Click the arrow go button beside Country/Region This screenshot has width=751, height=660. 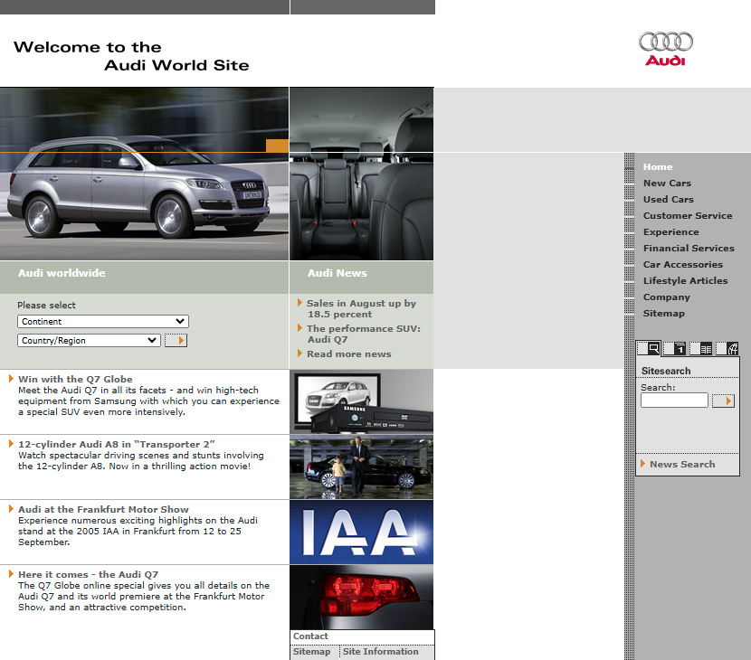click(x=176, y=340)
